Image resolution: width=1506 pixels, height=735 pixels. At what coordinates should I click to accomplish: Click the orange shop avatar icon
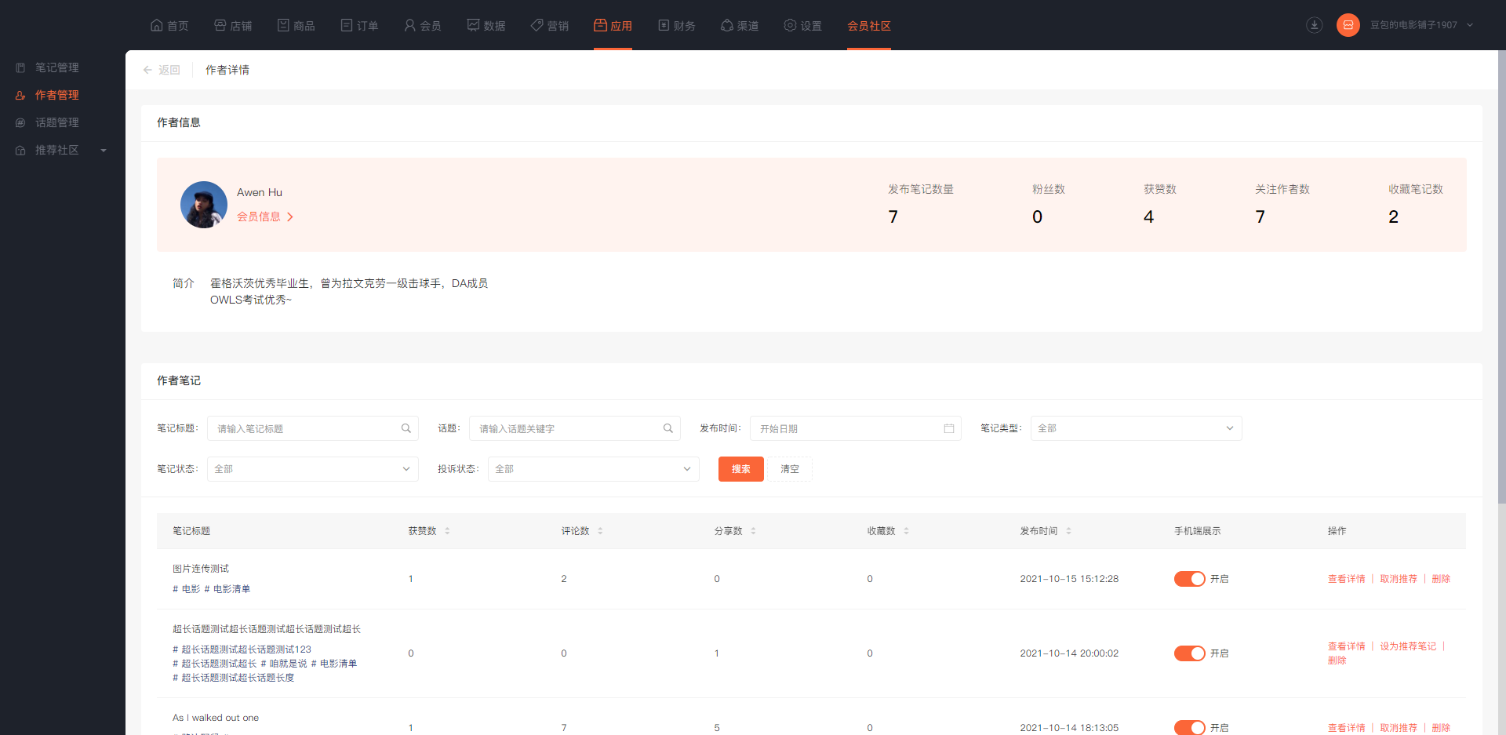[1348, 25]
